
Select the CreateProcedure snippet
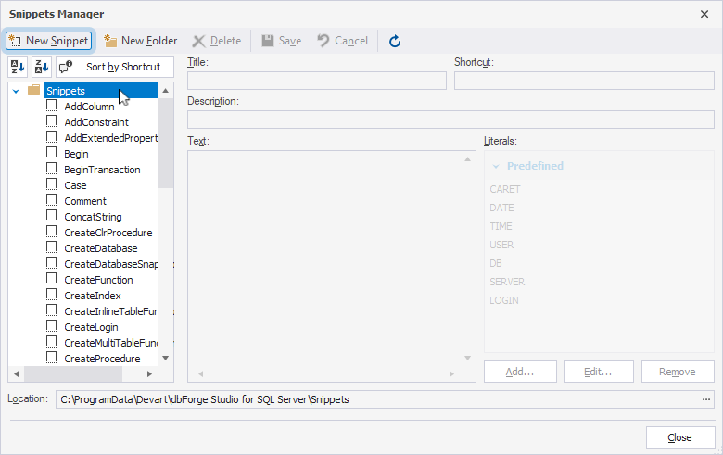click(102, 359)
